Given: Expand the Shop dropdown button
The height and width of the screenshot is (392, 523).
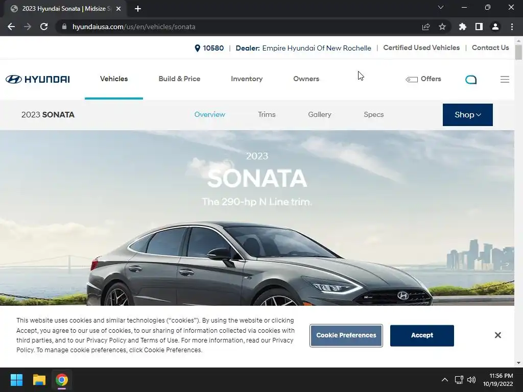Looking at the screenshot, I should click(468, 115).
